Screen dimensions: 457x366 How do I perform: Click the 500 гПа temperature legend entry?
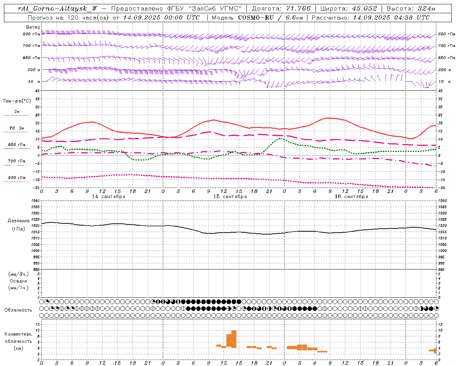pos(17,177)
